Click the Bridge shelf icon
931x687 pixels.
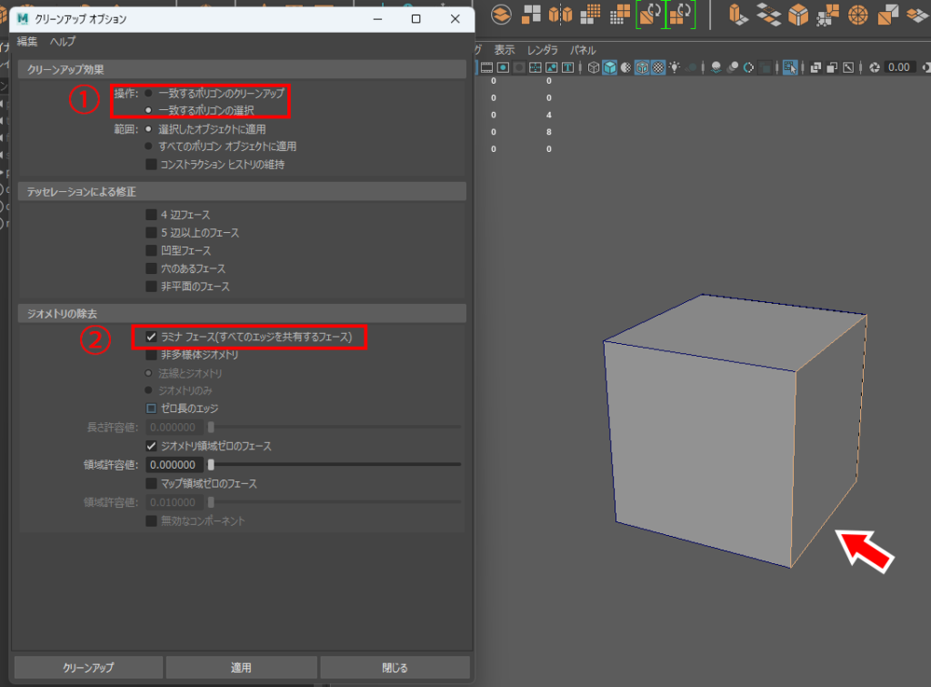click(x=770, y=15)
